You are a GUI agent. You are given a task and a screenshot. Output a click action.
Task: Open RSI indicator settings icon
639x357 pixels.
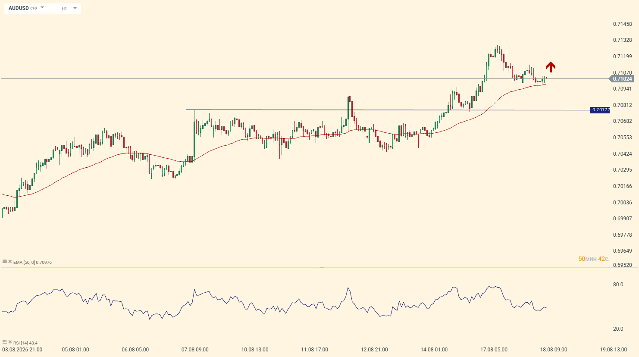[x=5, y=342]
